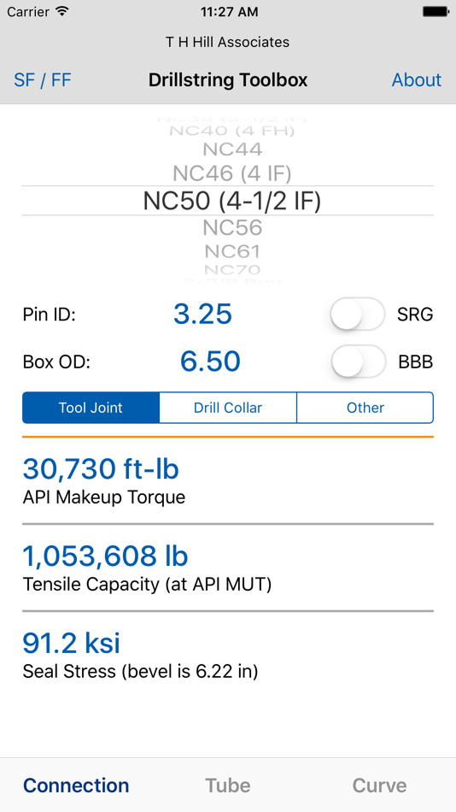The image size is (456, 812).
Task: Tap the 30,730 ft-lb makeup torque value
Action: click(x=101, y=468)
